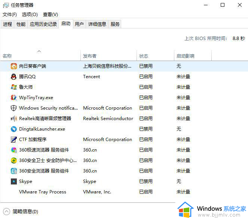Click the 上海贝锐信息科技股份 publisher cell
This screenshot has width=248, height=220.
[107, 66]
